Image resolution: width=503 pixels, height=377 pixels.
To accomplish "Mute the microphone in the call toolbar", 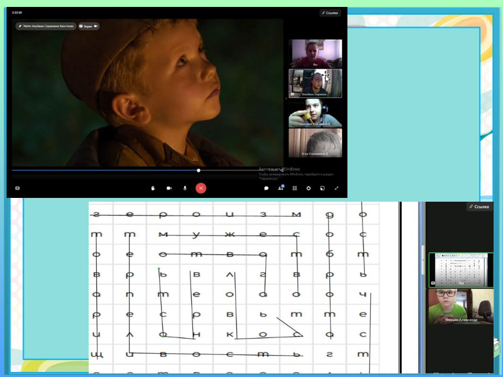I will tap(185, 188).
